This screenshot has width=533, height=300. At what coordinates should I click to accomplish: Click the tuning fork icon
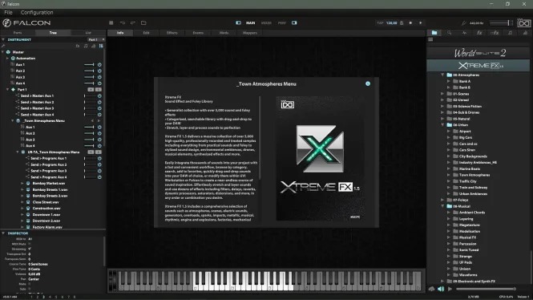pyautogui.click(x=463, y=22)
